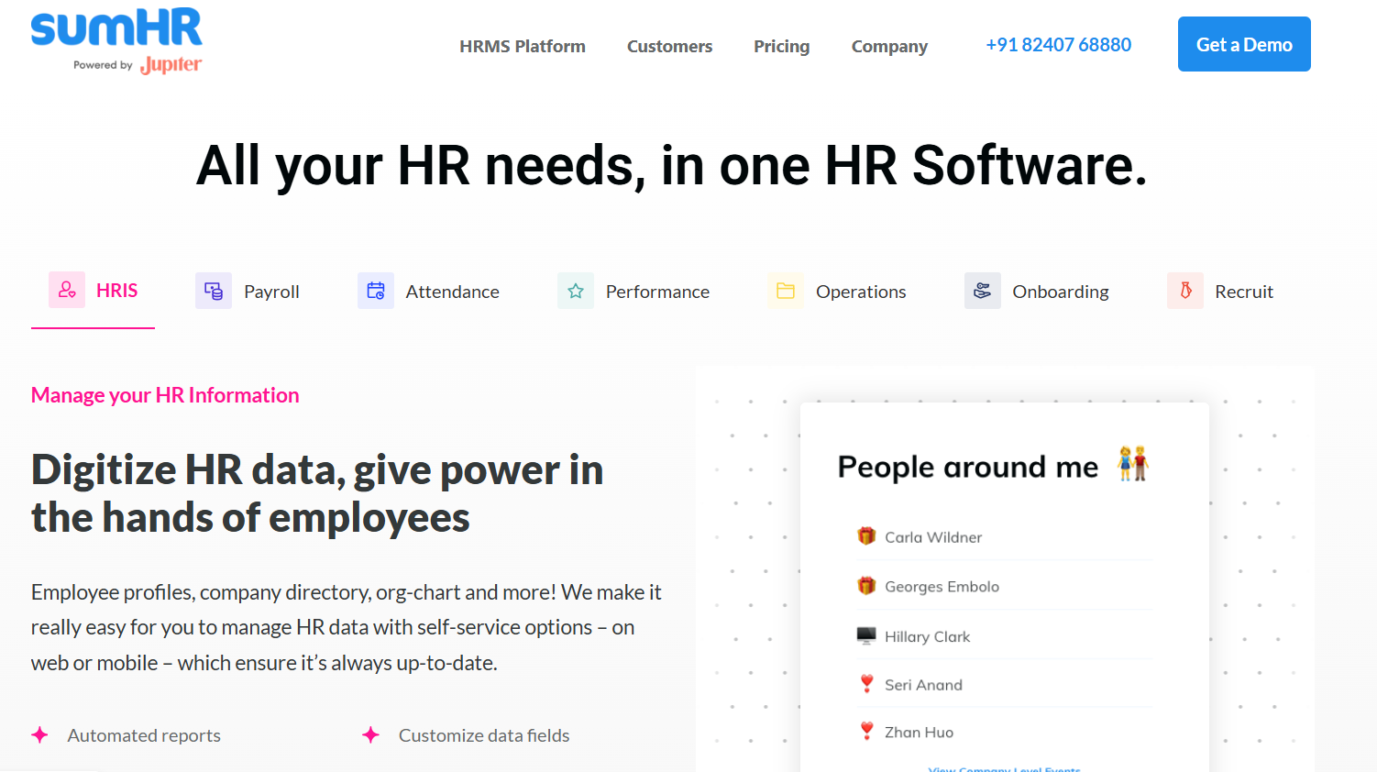
Task: Click the pink star beside Customize data fields
Action: pos(370,735)
